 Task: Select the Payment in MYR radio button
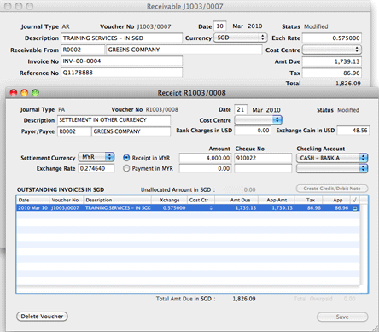click(126, 168)
